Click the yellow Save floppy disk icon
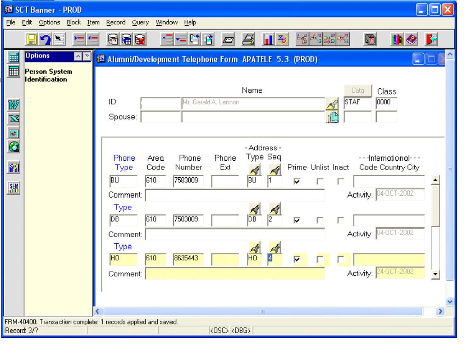This screenshot has height=353, width=471. tap(31, 40)
